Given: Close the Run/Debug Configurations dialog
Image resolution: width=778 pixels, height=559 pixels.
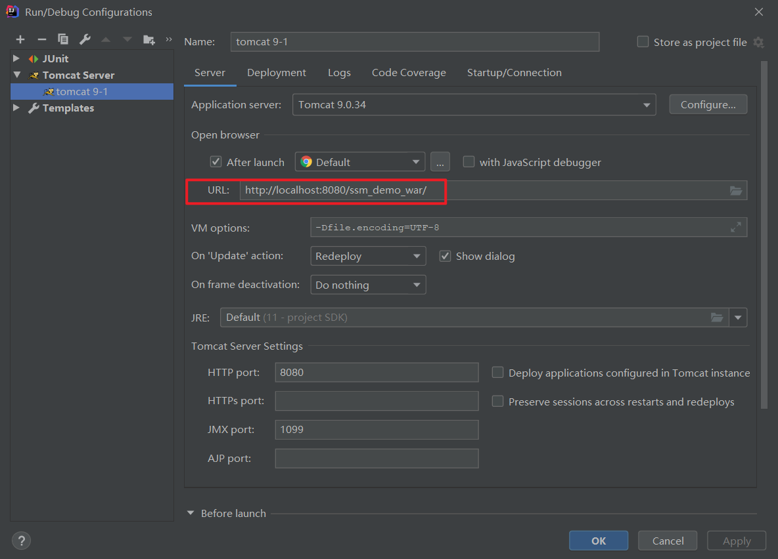Looking at the screenshot, I should pyautogui.click(x=759, y=12).
